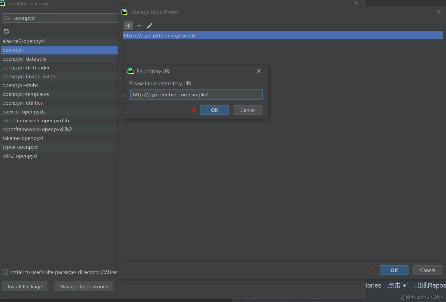Select openpyxl-templates package
This screenshot has width=446, height=302.
click(60, 94)
